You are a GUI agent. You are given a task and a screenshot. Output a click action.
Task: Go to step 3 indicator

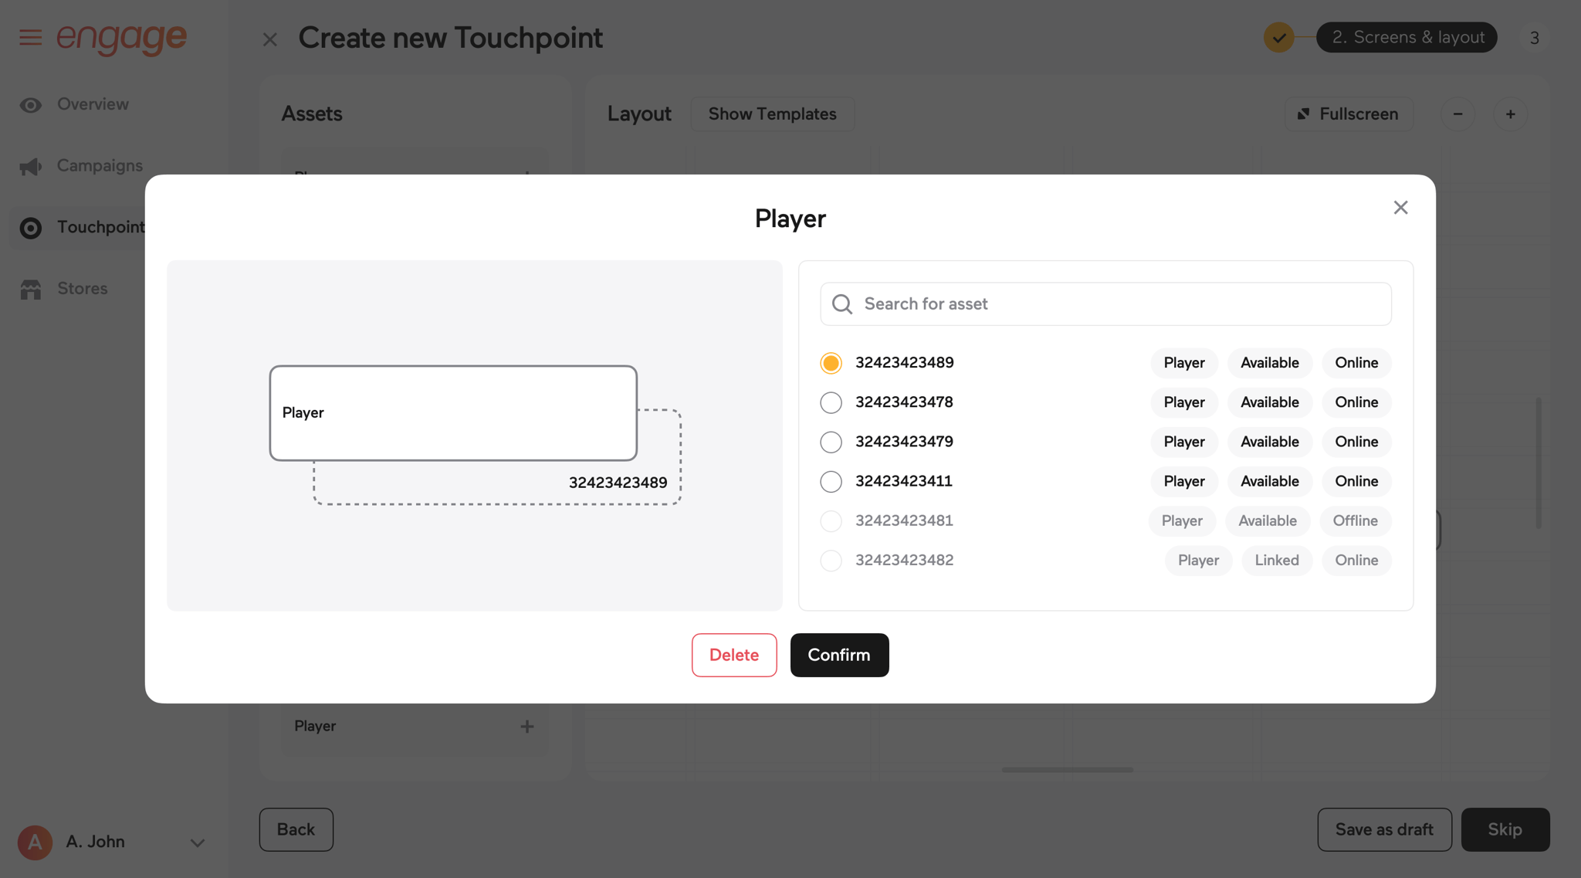(x=1535, y=37)
